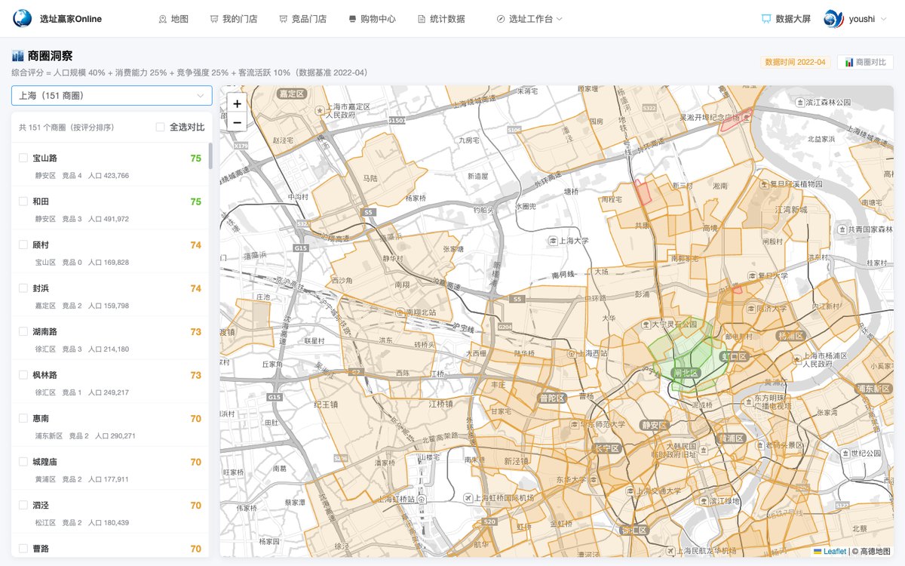Check the 封浜 district checkbox
The height and width of the screenshot is (566, 905).
(x=23, y=288)
